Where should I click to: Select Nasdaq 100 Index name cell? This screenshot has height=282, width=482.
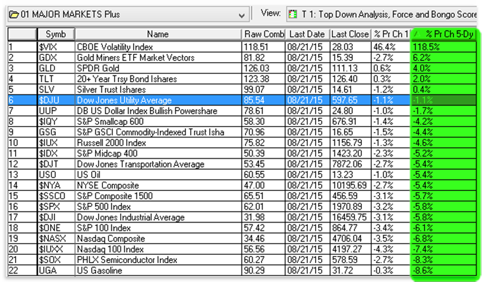point(158,249)
